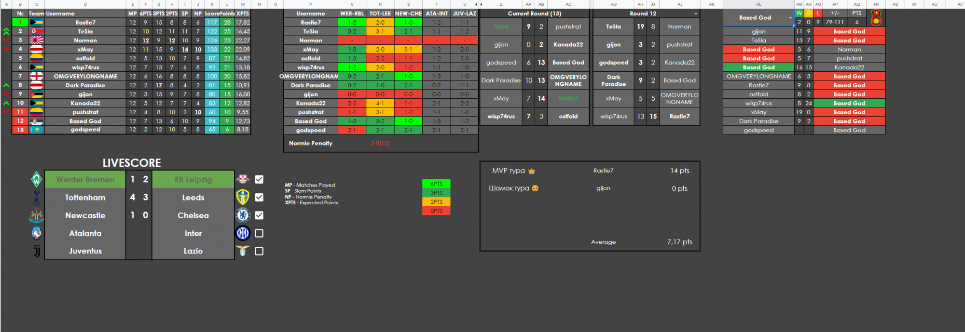This screenshot has height=332, width=965.
Task: Click the Werder Bremen club crest
Action: point(37,180)
